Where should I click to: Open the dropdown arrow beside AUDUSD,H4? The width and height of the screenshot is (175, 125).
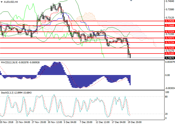(1, 2)
